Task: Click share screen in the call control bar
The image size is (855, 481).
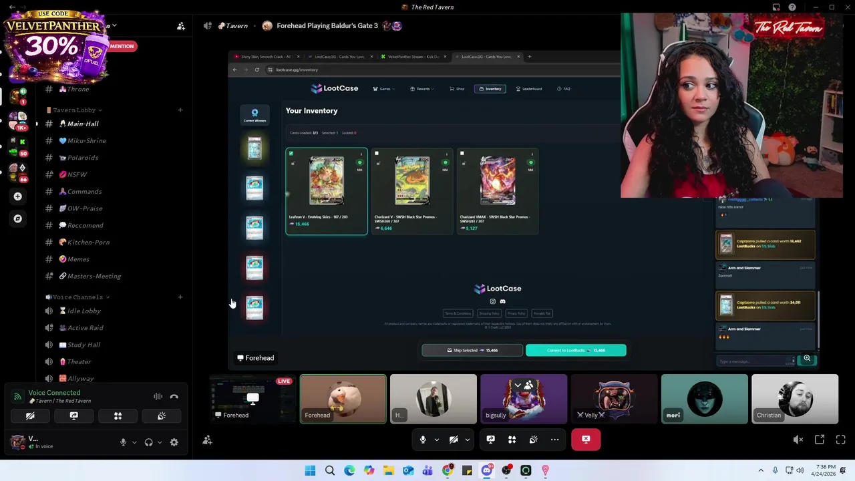Action: click(491, 440)
